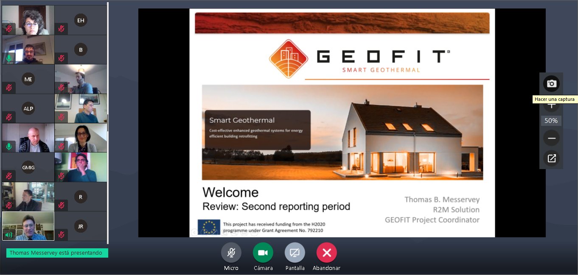
Task: Click muted mic on headset man's video
Action: (x=62, y=88)
